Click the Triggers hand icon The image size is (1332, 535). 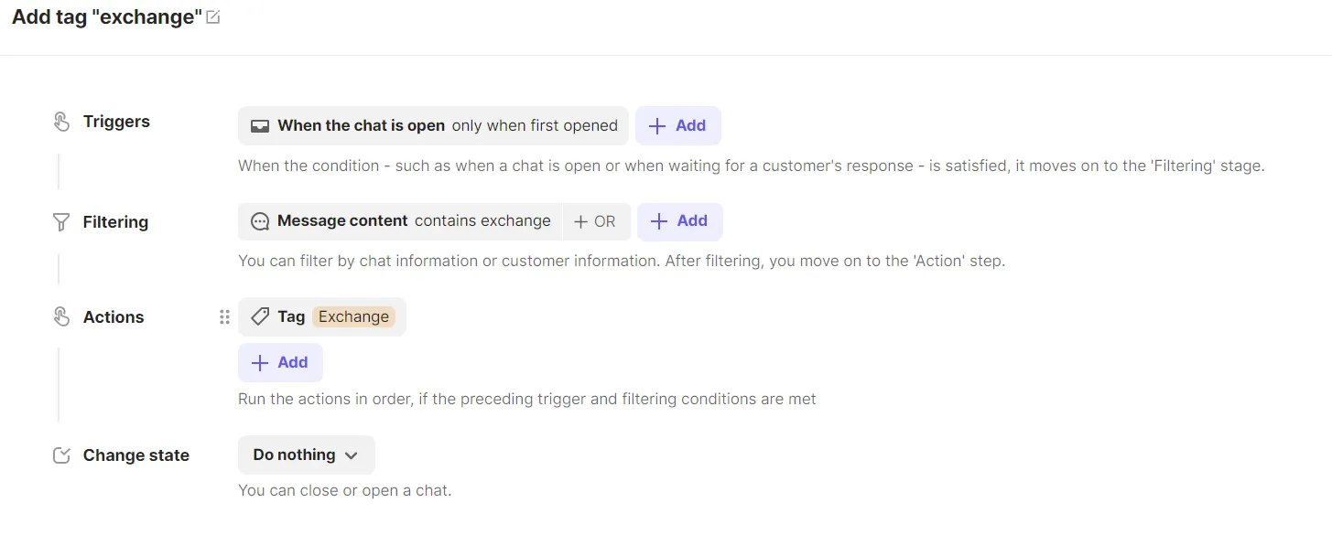(x=61, y=122)
